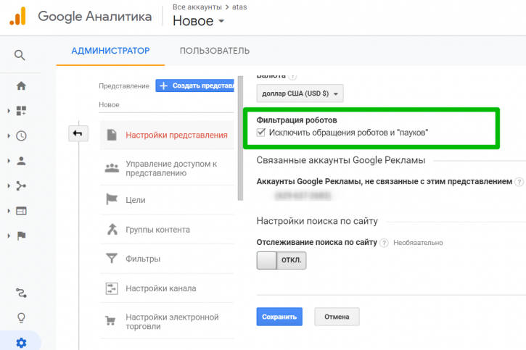Click the people icon for access management

point(112,168)
